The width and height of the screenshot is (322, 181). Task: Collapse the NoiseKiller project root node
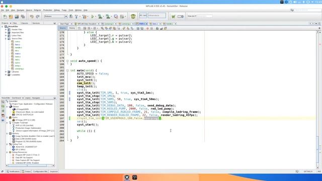click(3, 27)
